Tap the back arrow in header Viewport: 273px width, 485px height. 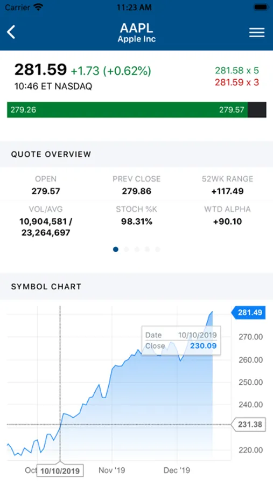pyautogui.click(x=11, y=32)
